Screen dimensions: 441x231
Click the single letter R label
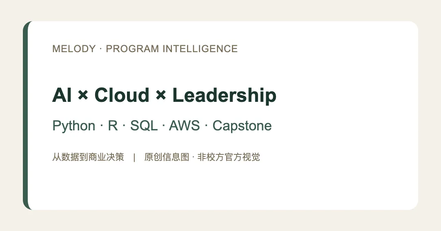(113, 125)
